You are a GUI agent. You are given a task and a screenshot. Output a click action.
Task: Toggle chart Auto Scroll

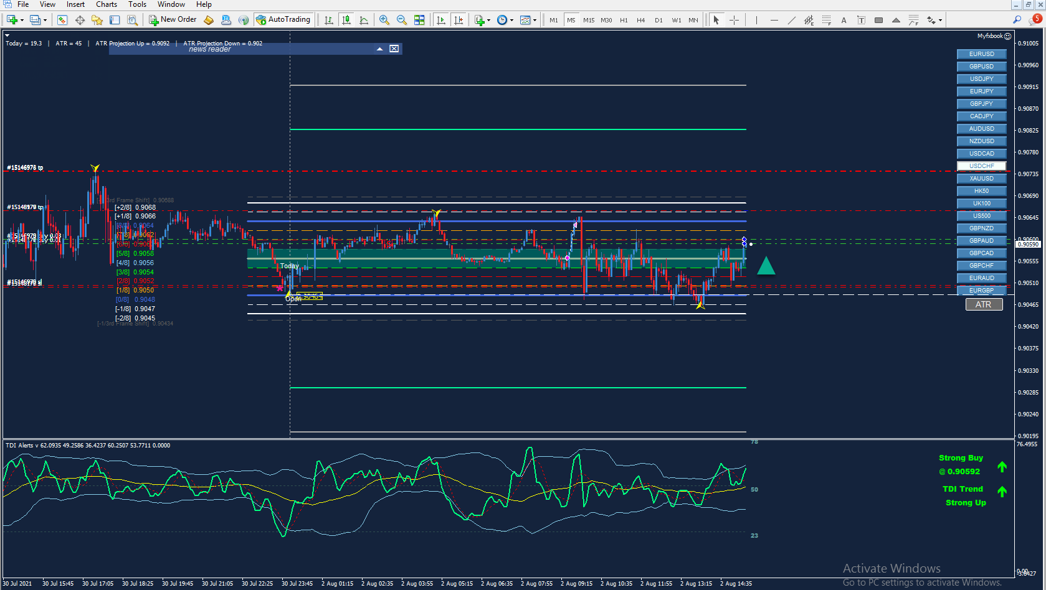click(x=441, y=20)
